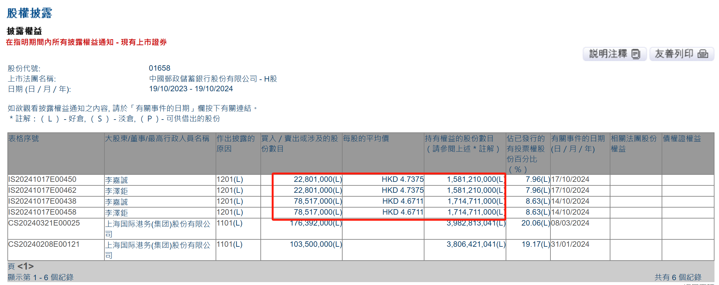The width and height of the screenshot is (719, 285).
Task: Click the 股權披露 page title
Action: pos(29,13)
